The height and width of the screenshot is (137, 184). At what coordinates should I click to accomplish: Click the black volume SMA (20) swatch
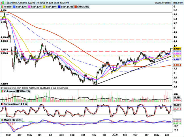pyautogui.click(x=18, y=91)
